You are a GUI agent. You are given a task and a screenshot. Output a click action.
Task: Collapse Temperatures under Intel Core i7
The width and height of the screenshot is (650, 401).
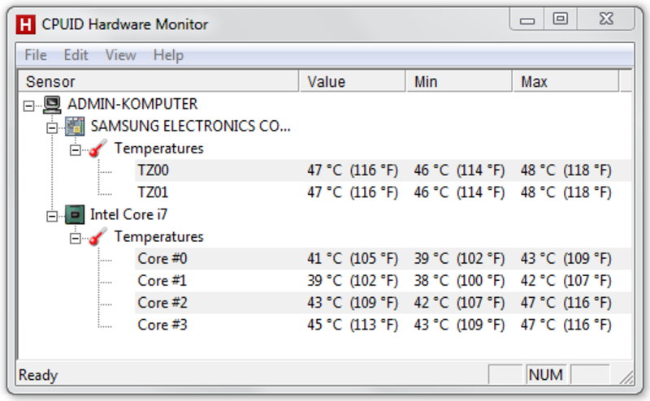pyautogui.click(x=75, y=238)
